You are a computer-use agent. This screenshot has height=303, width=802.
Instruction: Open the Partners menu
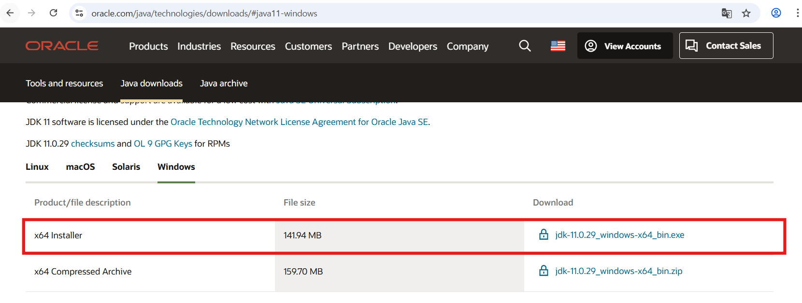click(x=360, y=46)
